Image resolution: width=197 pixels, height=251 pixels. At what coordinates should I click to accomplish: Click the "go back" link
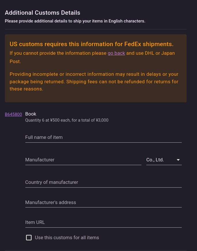tap(116, 53)
